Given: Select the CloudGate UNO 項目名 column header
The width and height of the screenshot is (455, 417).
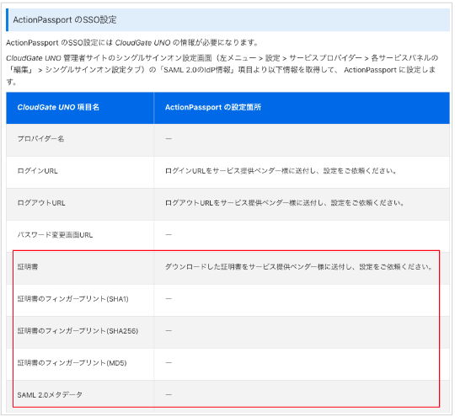Looking at the screenshot, I should point(58,107).
